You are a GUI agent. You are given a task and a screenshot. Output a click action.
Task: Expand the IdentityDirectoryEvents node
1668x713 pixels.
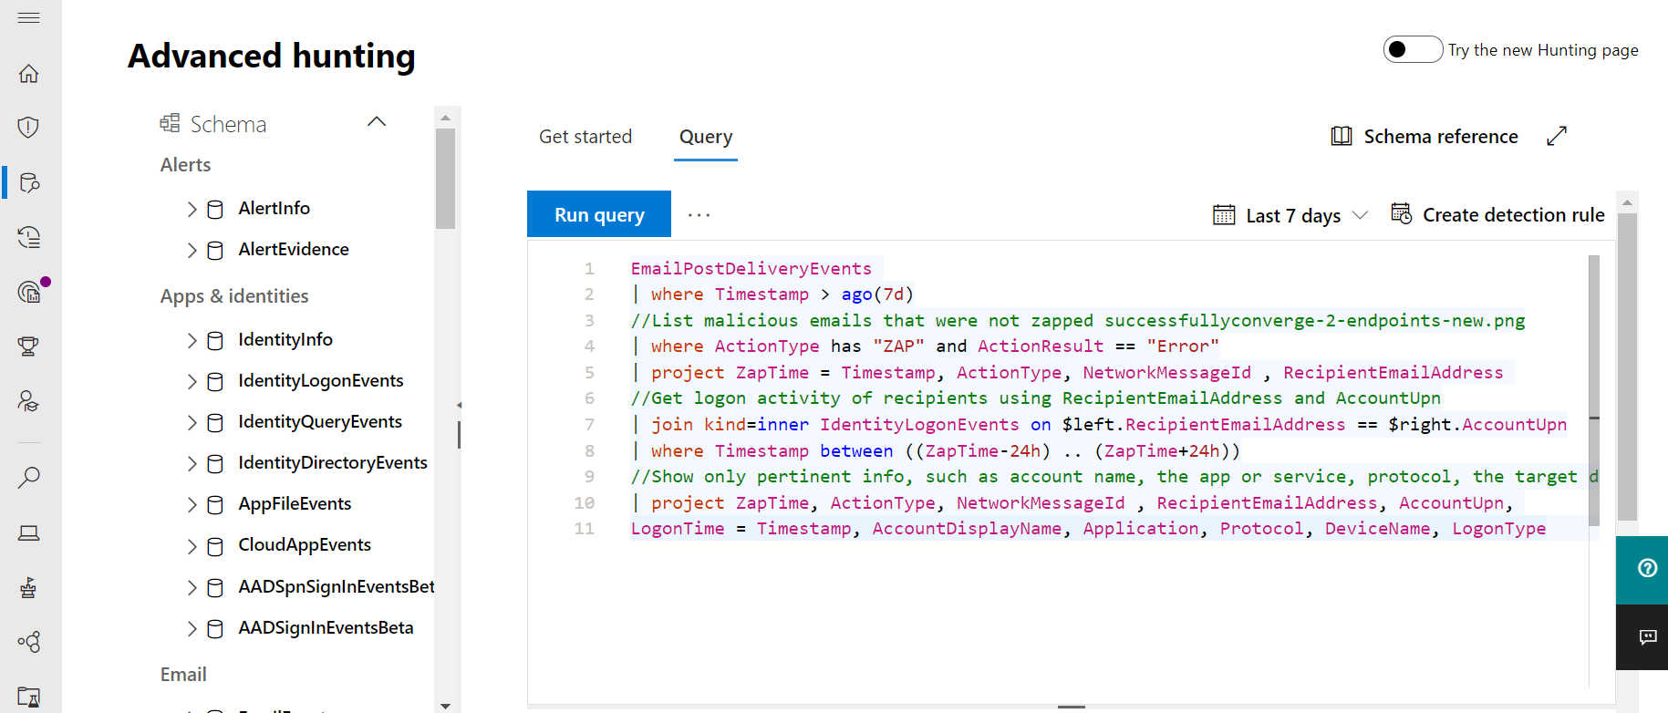[192, 463]
